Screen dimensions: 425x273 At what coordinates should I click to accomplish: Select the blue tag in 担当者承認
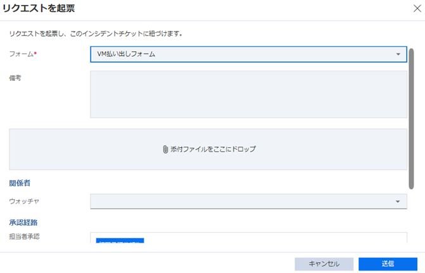120,241
